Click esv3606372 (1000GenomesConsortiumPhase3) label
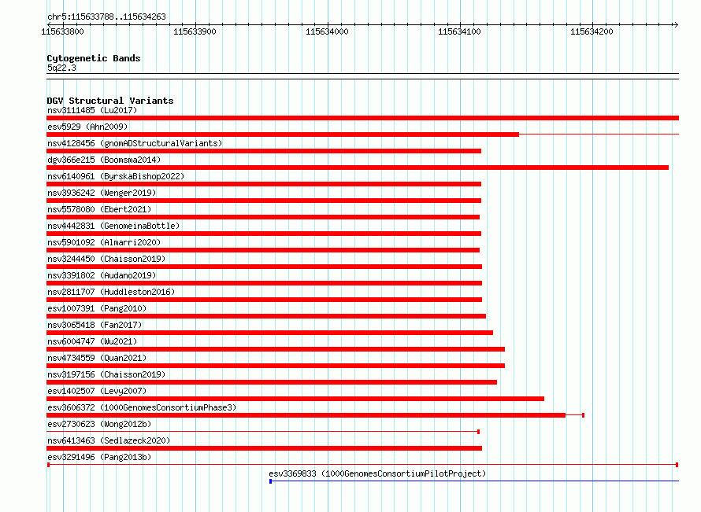This screenshot has height=512, width=701. [x=142, y=407]
